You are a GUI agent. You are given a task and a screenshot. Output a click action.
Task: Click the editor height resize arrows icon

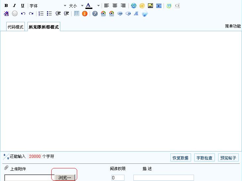coord(6,156)
